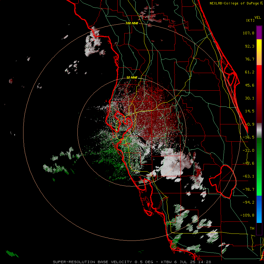Click the 50 NMI range ring label
The height and width of the screenshot is (264, 264).
[132, 78]
